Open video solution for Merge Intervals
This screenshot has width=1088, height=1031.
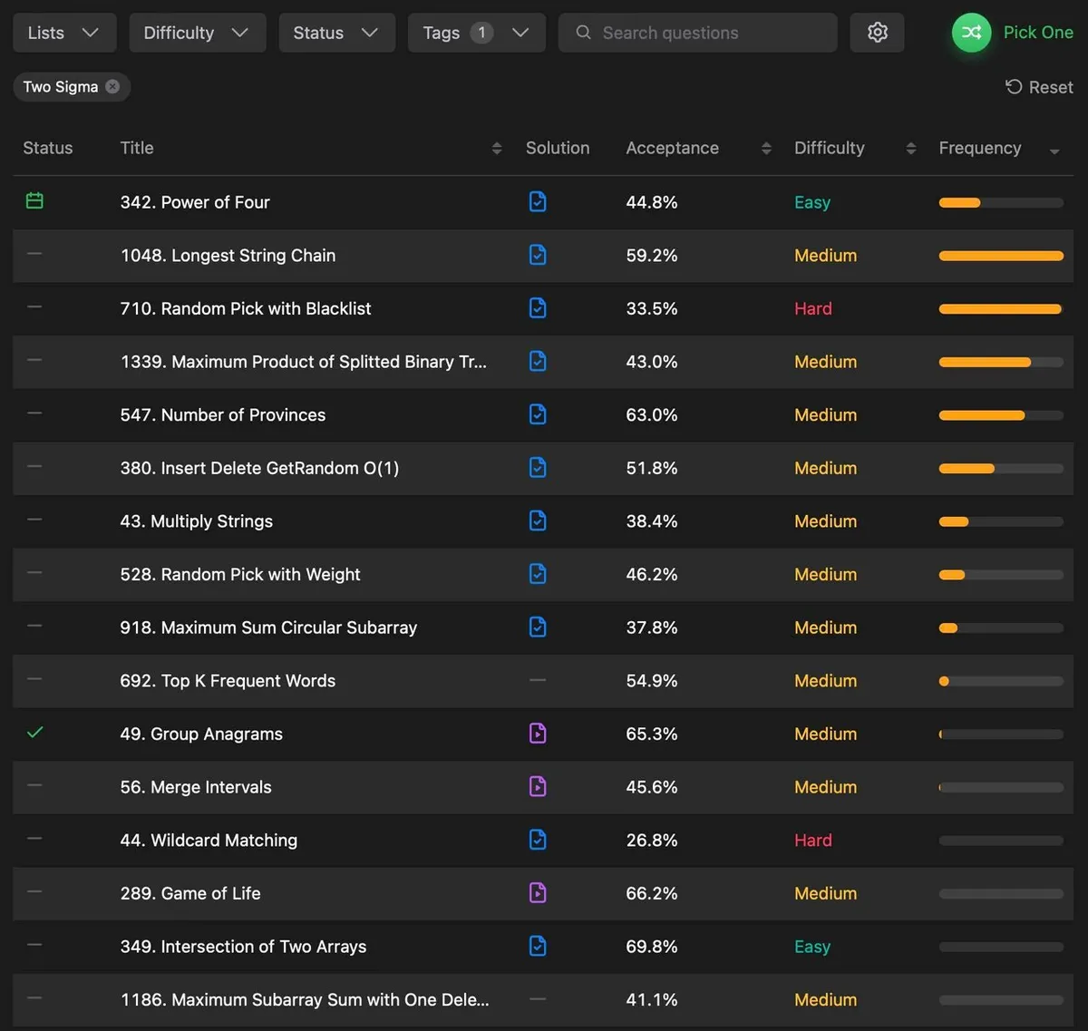(538, 787)
